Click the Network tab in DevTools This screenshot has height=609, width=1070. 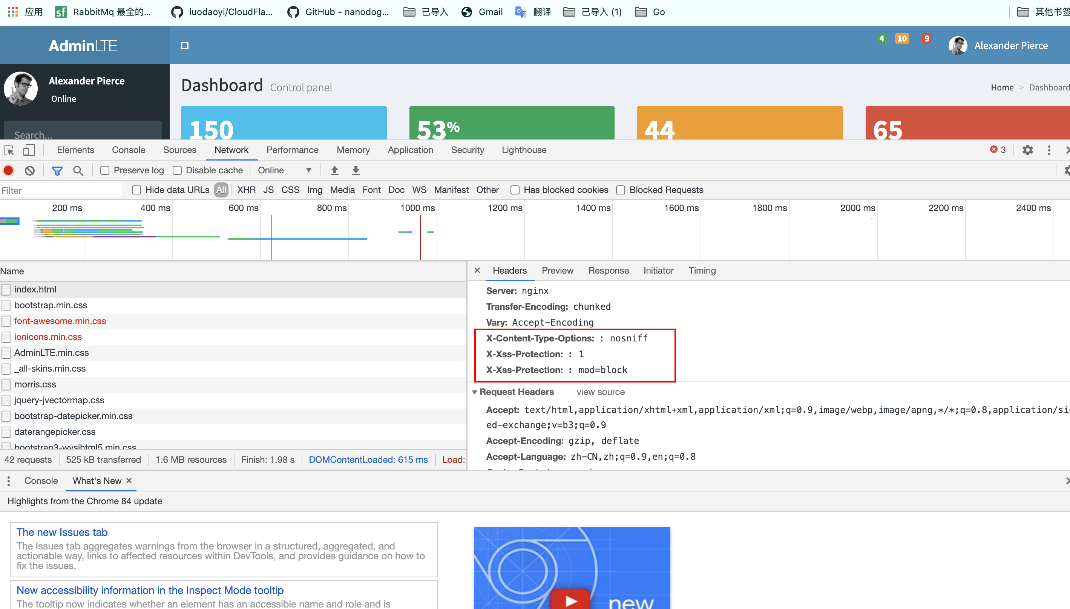231,150
